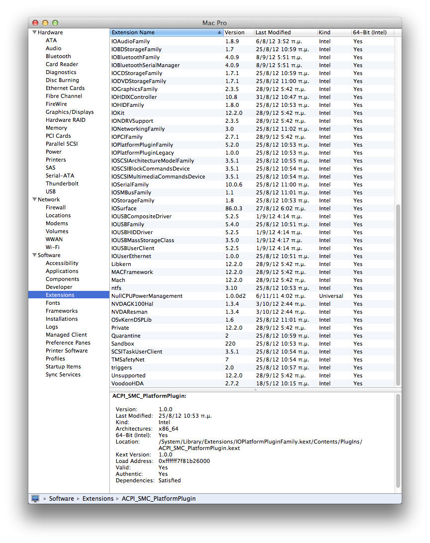Select Card Reader in the sidebar
The height and width of the screenshot is (543, 430).
62,64
